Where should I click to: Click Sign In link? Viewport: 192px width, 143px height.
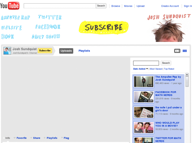pyautogui.click(x=188, y=6)
